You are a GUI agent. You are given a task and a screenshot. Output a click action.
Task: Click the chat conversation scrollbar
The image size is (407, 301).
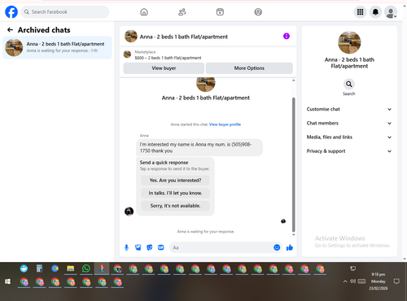[293, 164]
